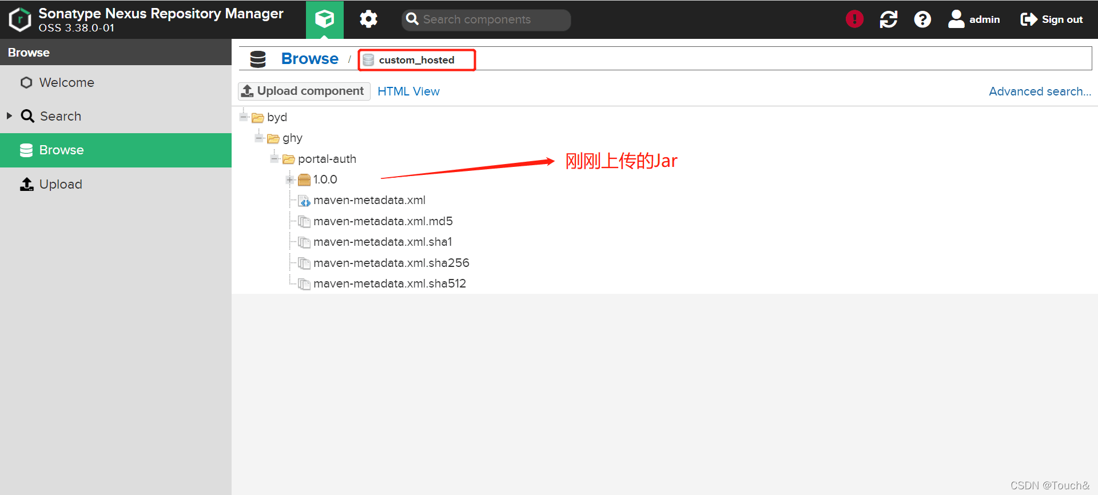Select the ghy folder
Viewport: 1098px width, 495px height.
[292, 138]
